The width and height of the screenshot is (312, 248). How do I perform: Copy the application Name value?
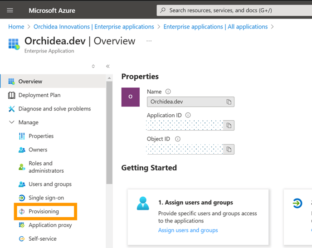click(x=229, y=102)
